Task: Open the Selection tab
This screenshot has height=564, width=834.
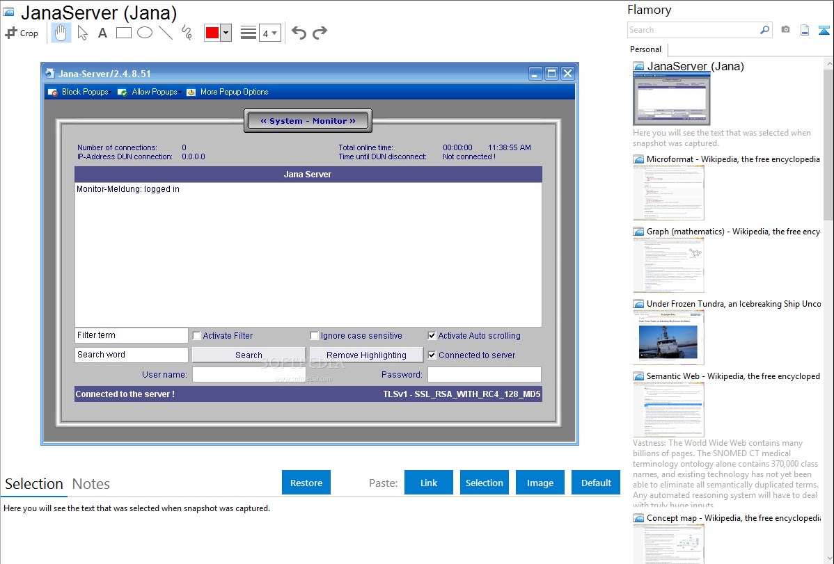Action: 34,484
